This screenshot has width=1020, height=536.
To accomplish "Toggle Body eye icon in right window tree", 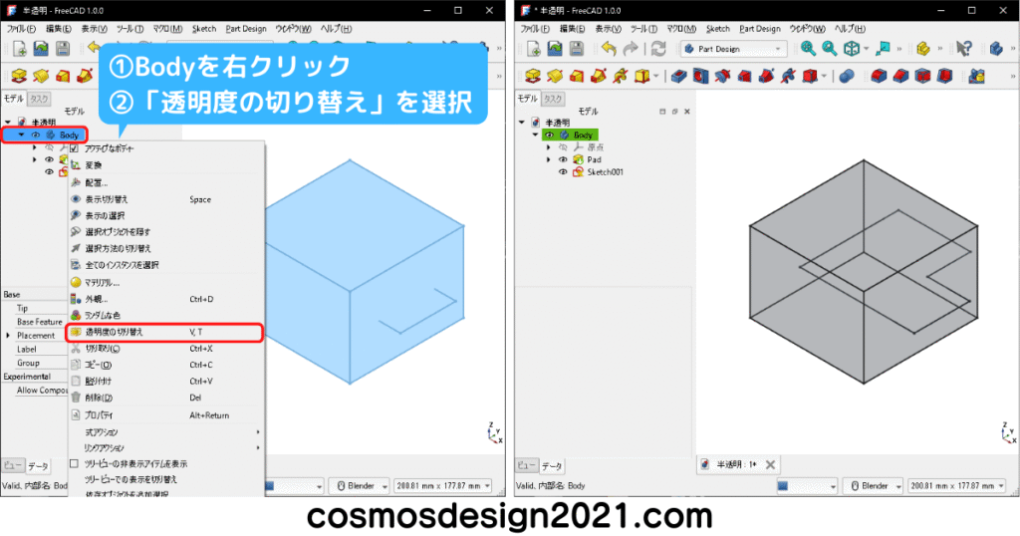I will 550,135.
